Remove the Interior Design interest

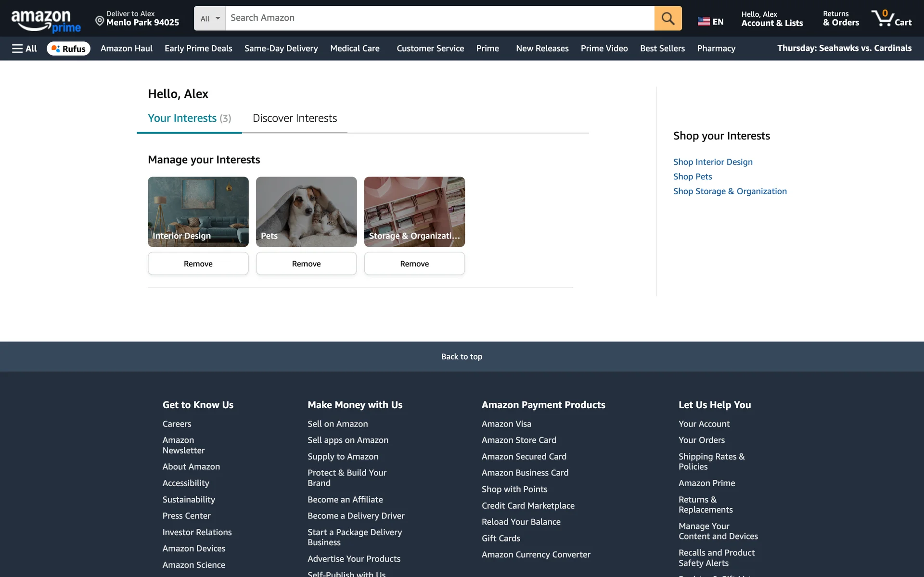pos(198,263)
